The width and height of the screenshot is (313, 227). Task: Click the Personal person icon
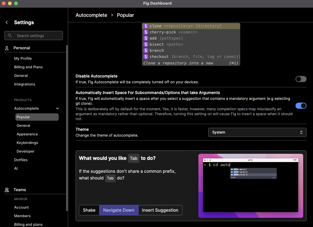point(7,48)
